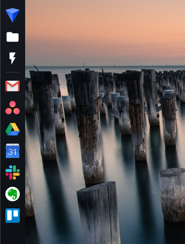The height and width of the screenshot is (244, 185).
Task: Open Google Calendar 31 icon
Action: (x=13, y=151)
